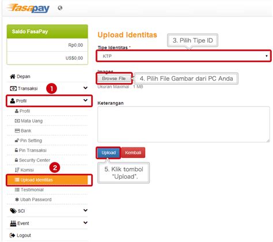Click the asterisk icon beside Ubah Password

[x=17, y=199]
